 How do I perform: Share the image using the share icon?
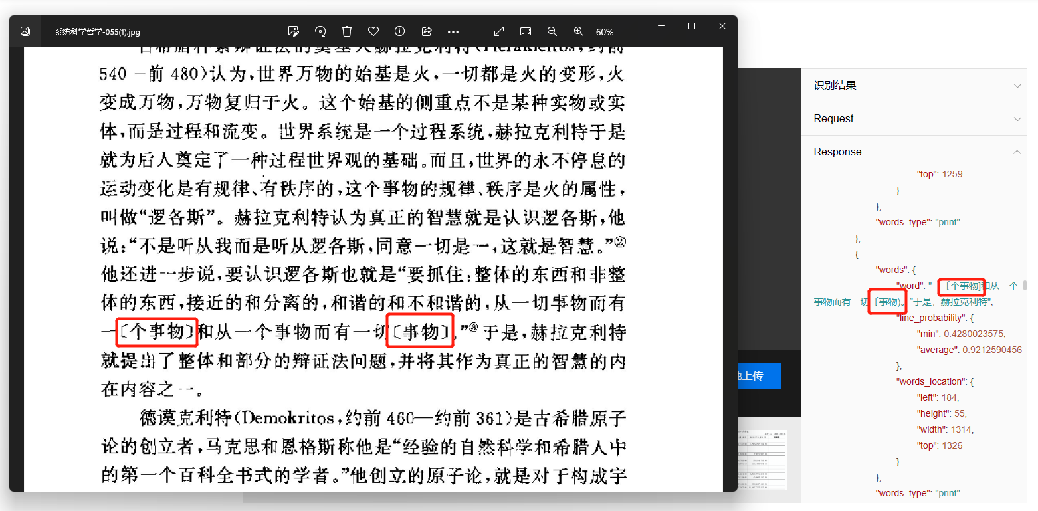pos(427,31)
